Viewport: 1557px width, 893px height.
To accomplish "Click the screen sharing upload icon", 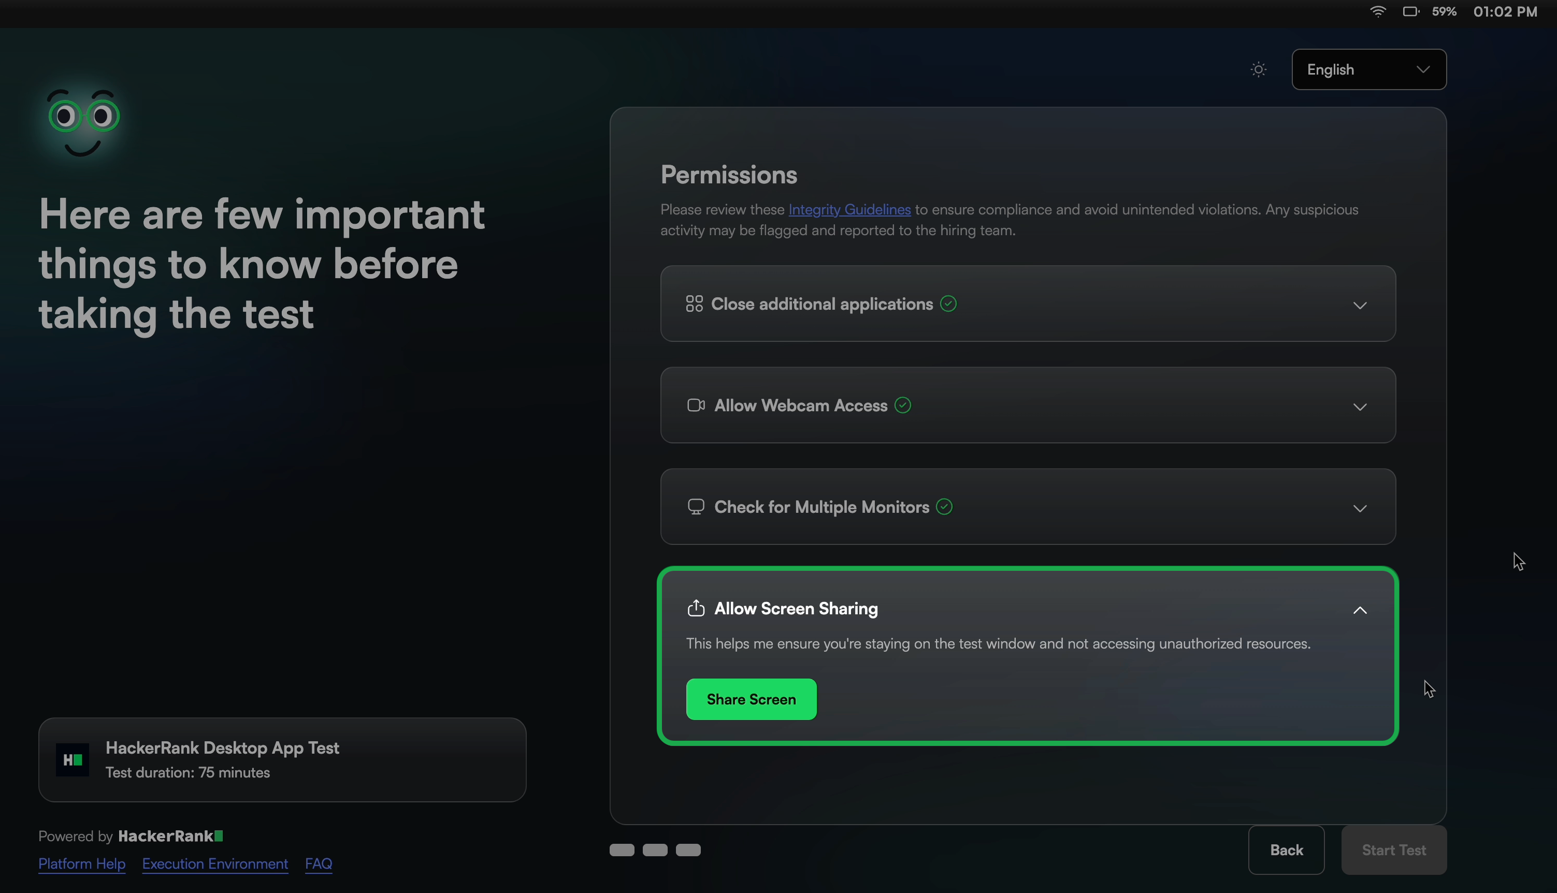I will 696,609.
